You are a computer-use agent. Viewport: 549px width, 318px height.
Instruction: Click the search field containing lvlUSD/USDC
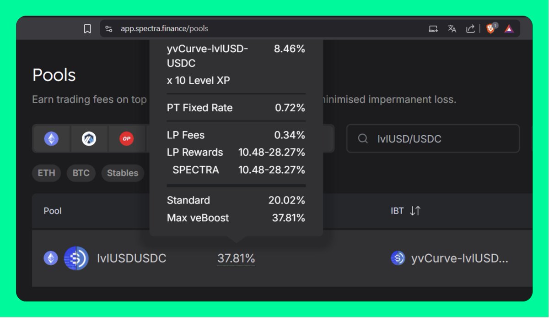(433, 138)
